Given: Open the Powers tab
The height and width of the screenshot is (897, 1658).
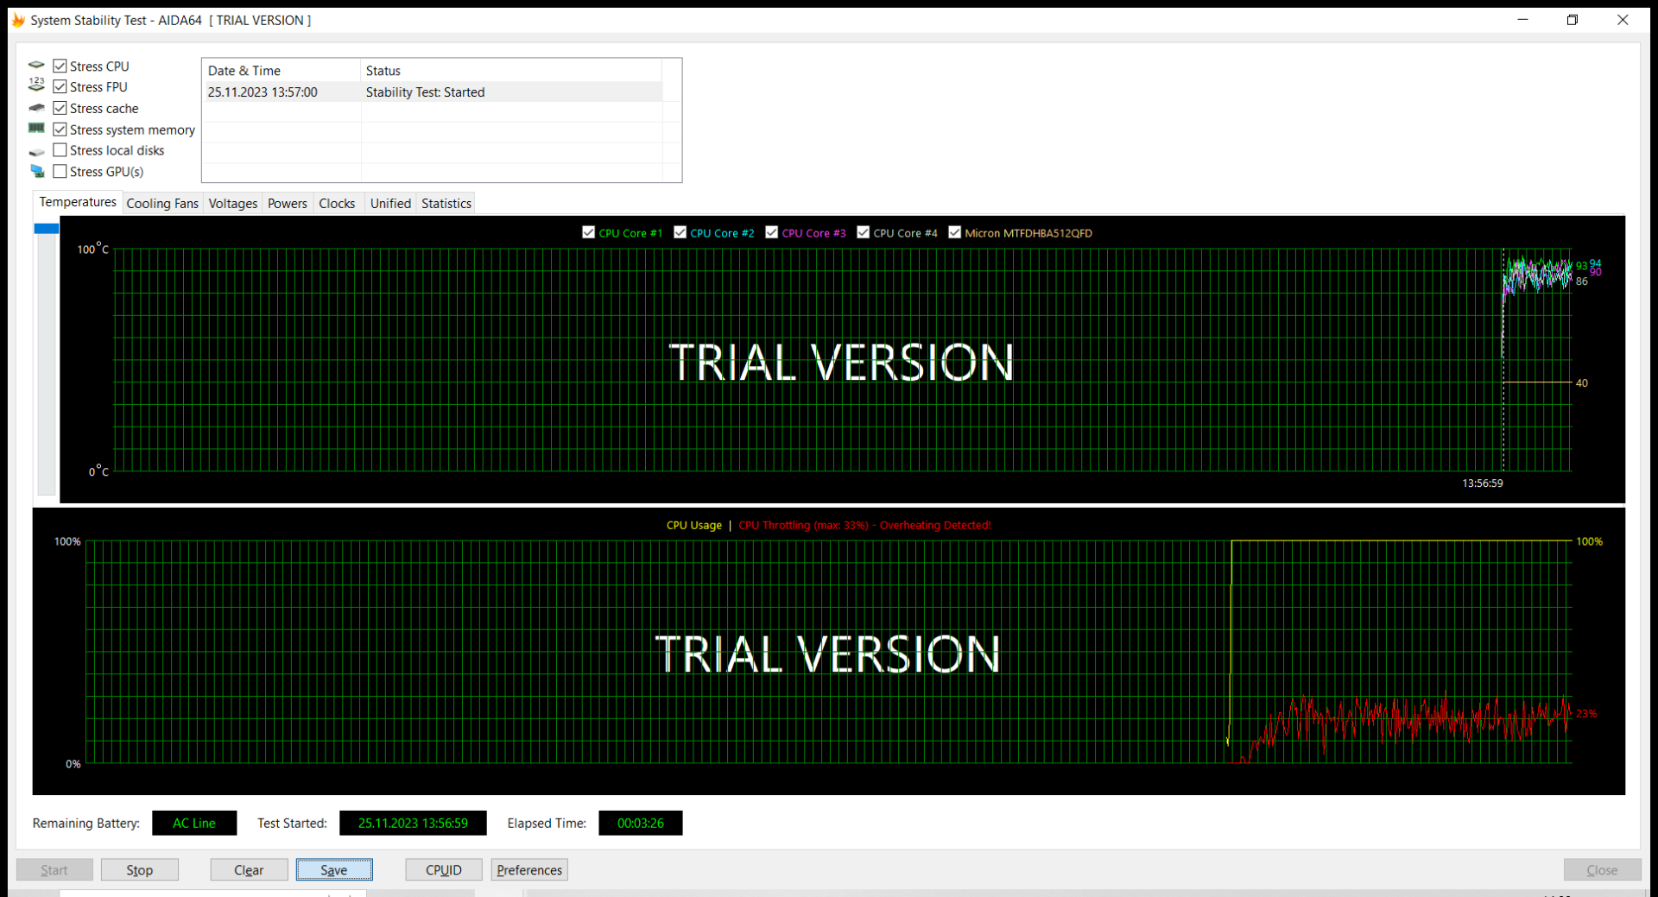Looking at the screenshot, I should 288,204.
